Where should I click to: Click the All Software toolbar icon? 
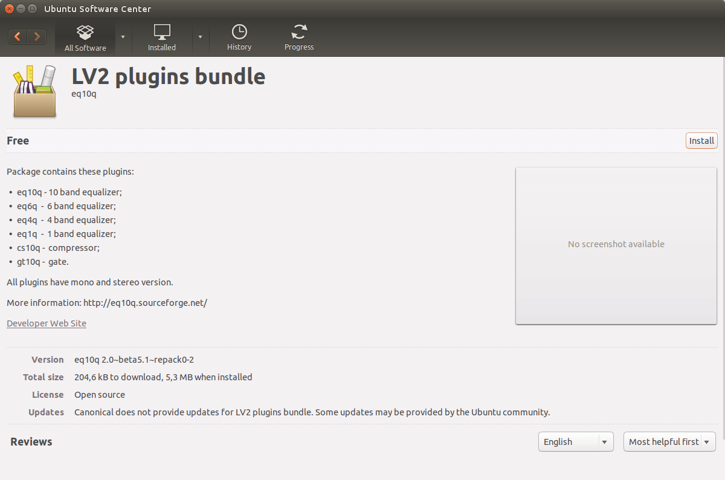click(x=85, y=31)
